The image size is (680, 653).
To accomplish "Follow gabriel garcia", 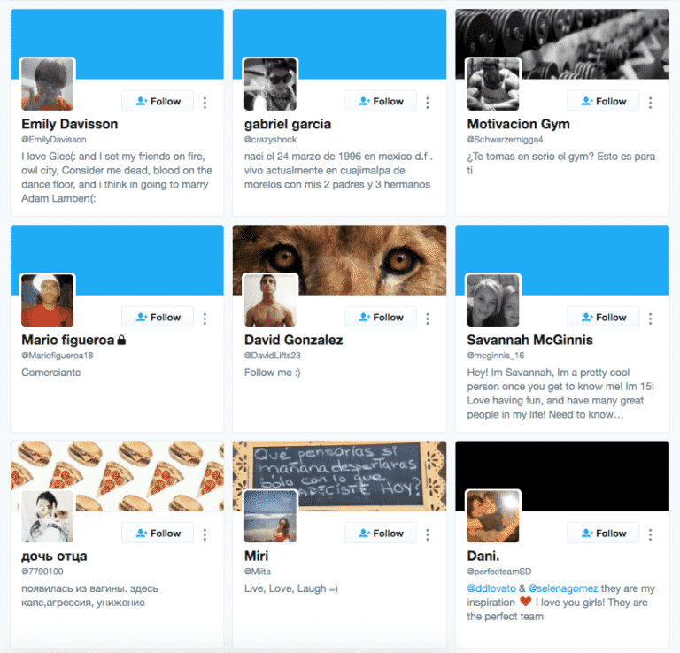I will tap(381, 101).
